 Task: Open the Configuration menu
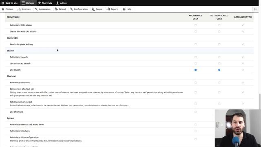pos(79,9)
